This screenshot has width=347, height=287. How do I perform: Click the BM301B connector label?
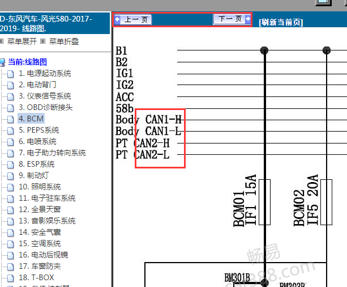(237, 277)
